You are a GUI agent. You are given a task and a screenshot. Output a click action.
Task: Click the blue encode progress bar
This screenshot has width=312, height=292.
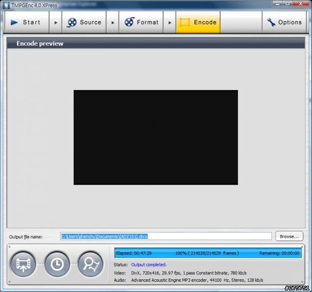pyautogui.click(x=208, y=253)
